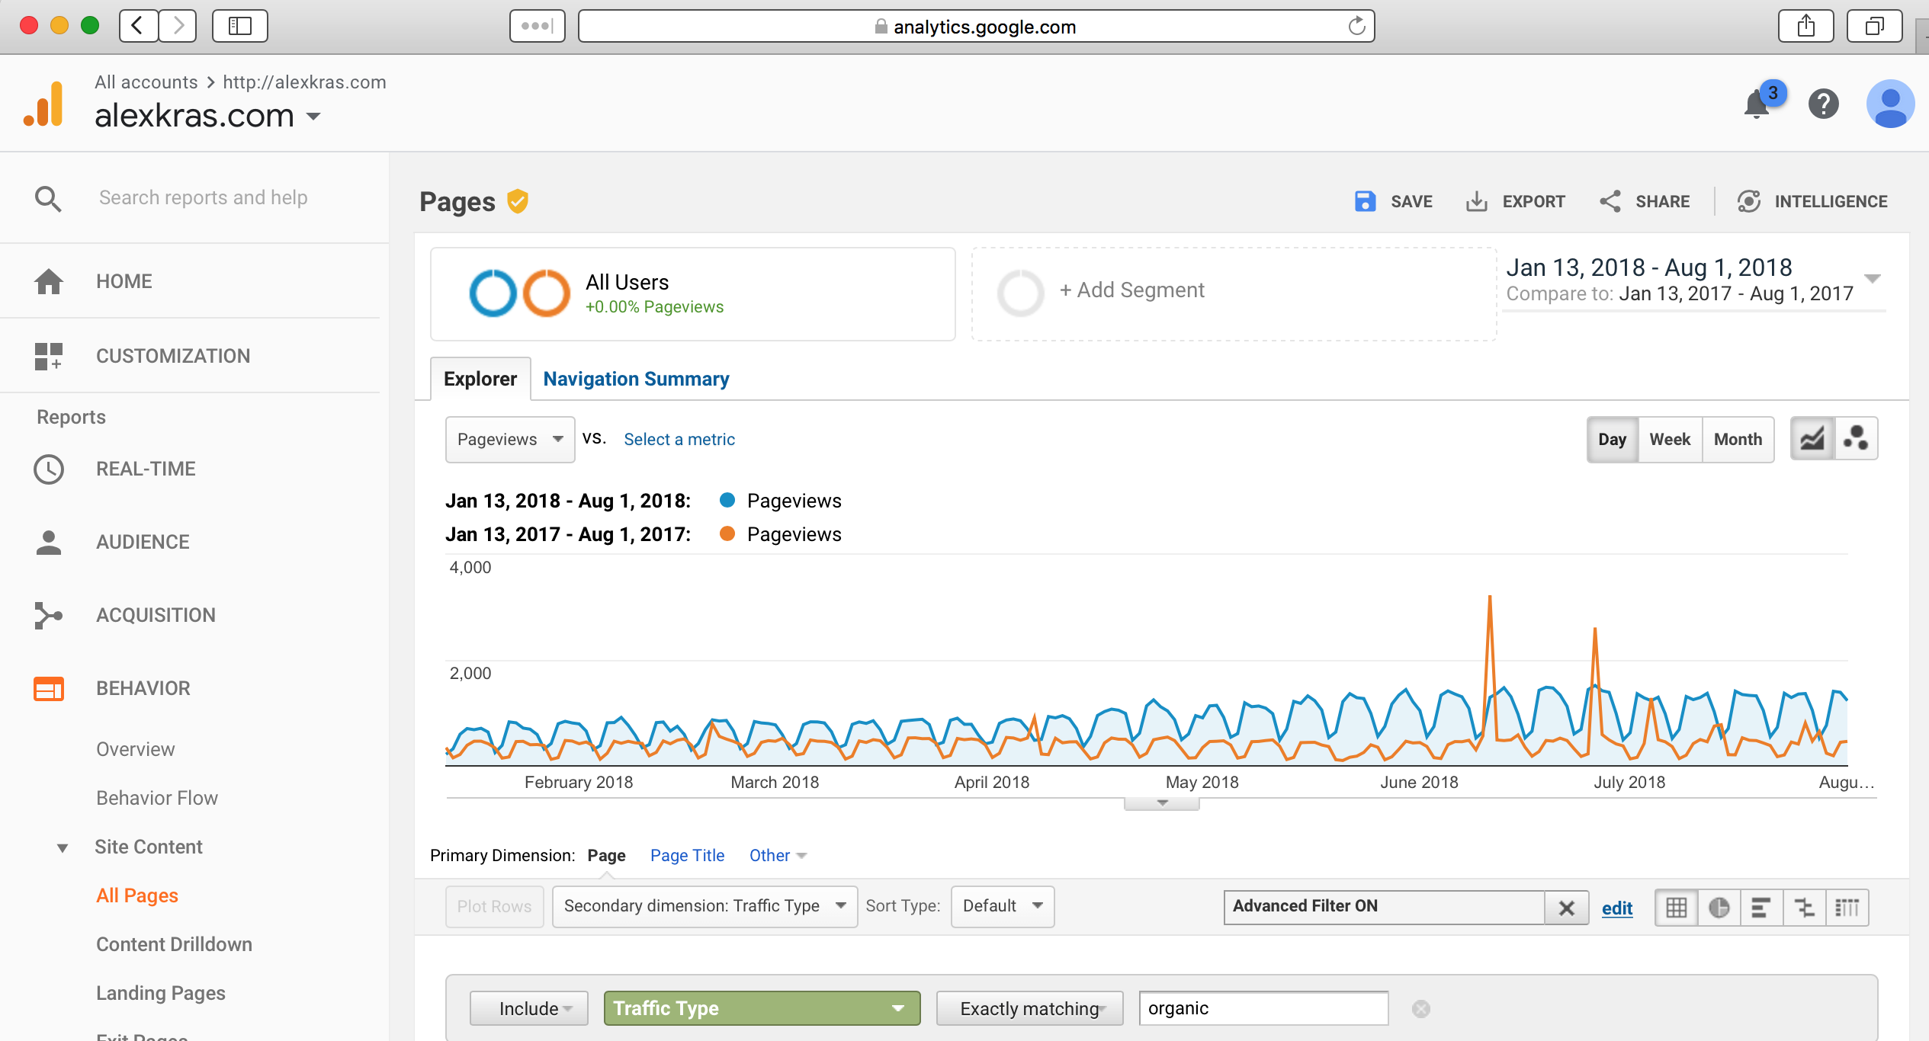Open the Pageviews metric dropdown
Viewport: 1929px width, 1041px height.
(x=509, y=439)
